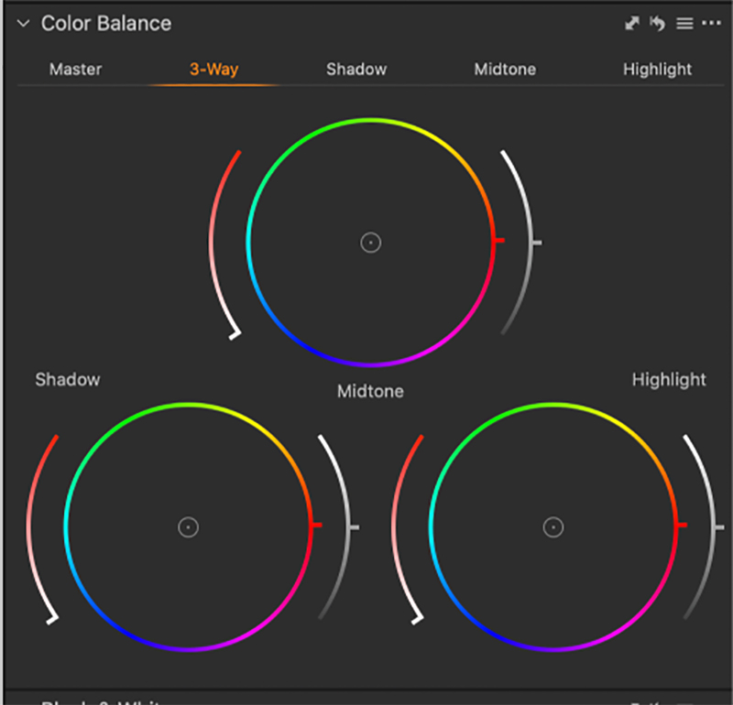
Task: Select the 3-Way tab
Action: (x=213, y=70)
